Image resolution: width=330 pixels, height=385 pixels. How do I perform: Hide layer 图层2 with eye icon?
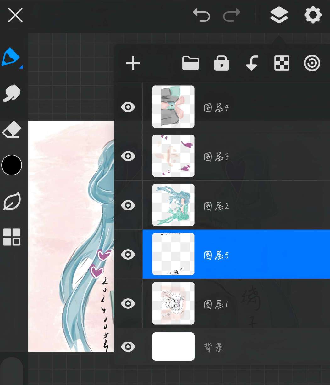coord(128,205)
